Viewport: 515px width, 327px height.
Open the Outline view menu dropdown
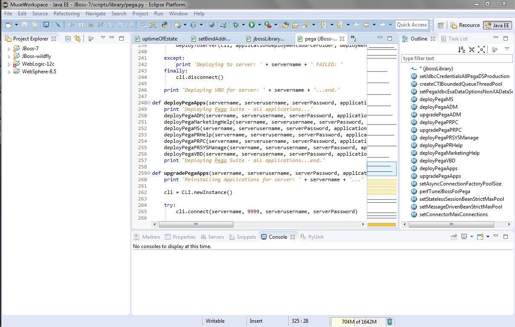[506, 48]
